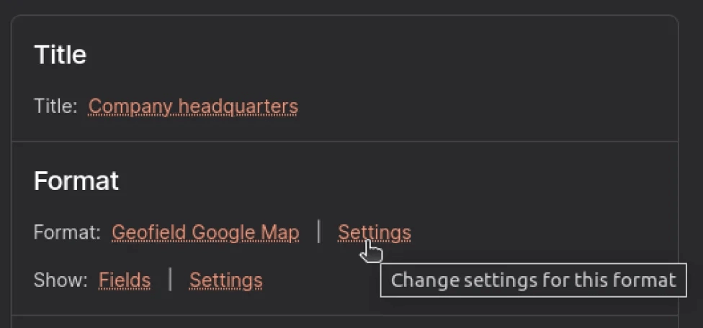Edit the Fields row style settings
The height and width of the screenshot is (328, 703).
pyautogui.click(x=225, y=280)
